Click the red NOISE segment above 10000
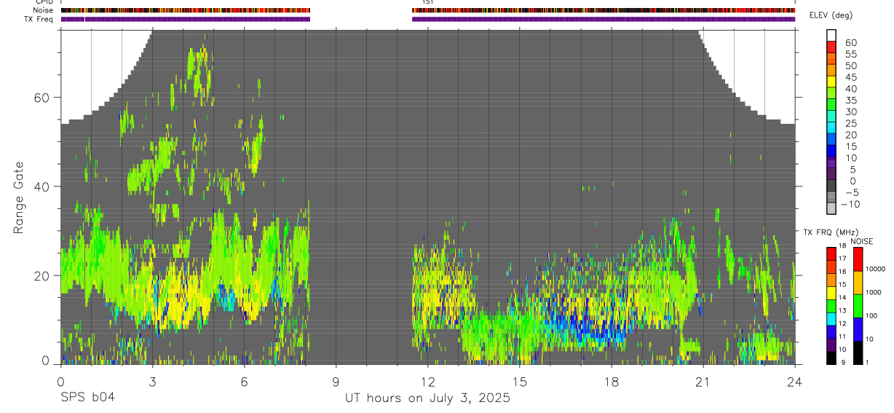This screenshot has height=413, width=894. 858,259
